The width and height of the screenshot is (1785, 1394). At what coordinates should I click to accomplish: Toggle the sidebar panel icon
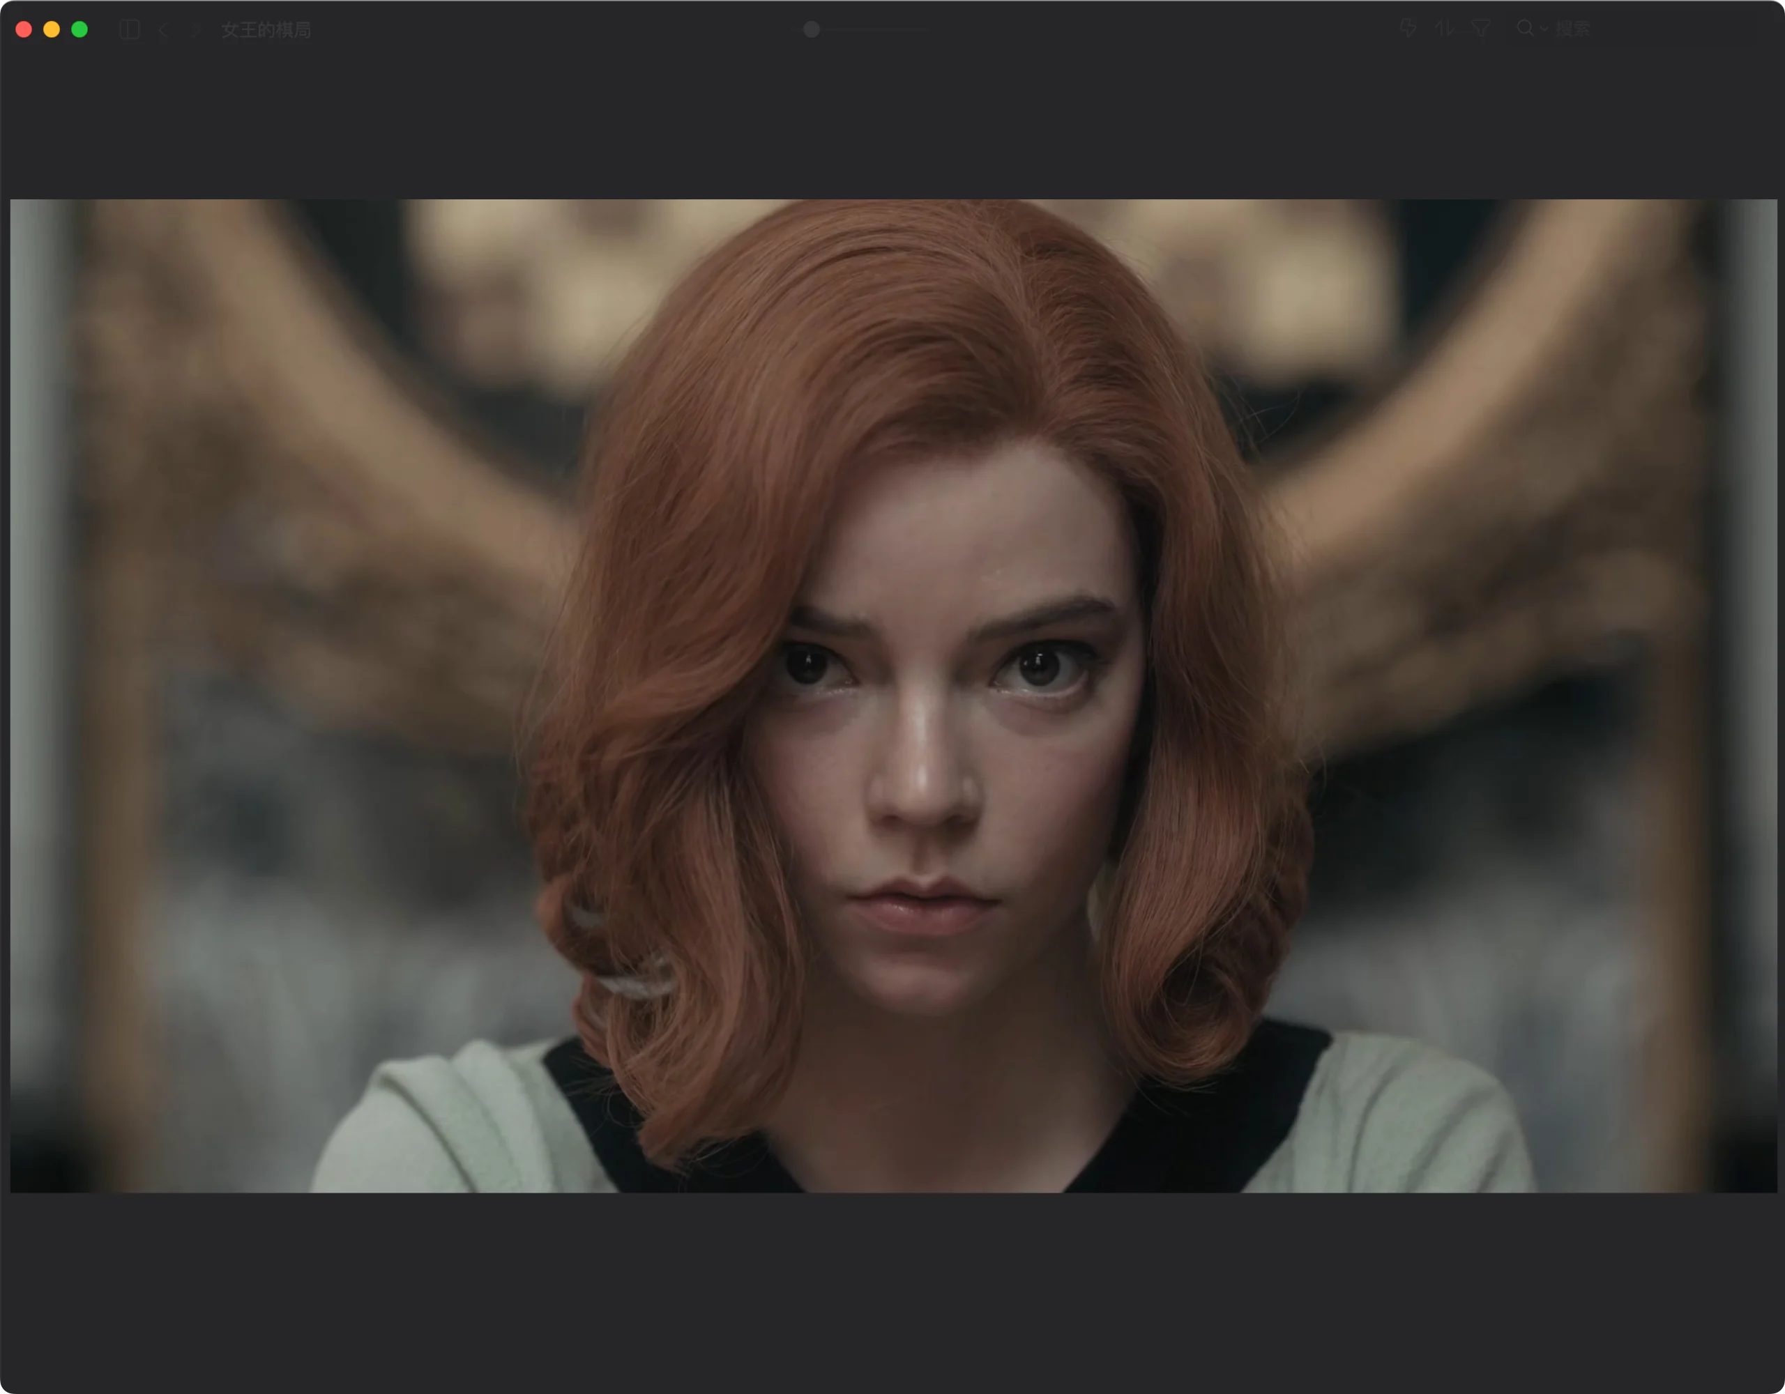pos(130,30)
